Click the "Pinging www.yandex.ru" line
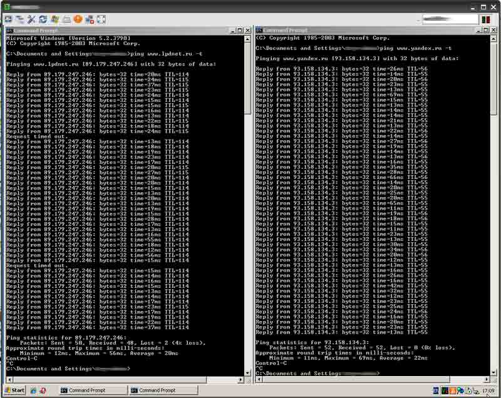 tap(357, 58)
